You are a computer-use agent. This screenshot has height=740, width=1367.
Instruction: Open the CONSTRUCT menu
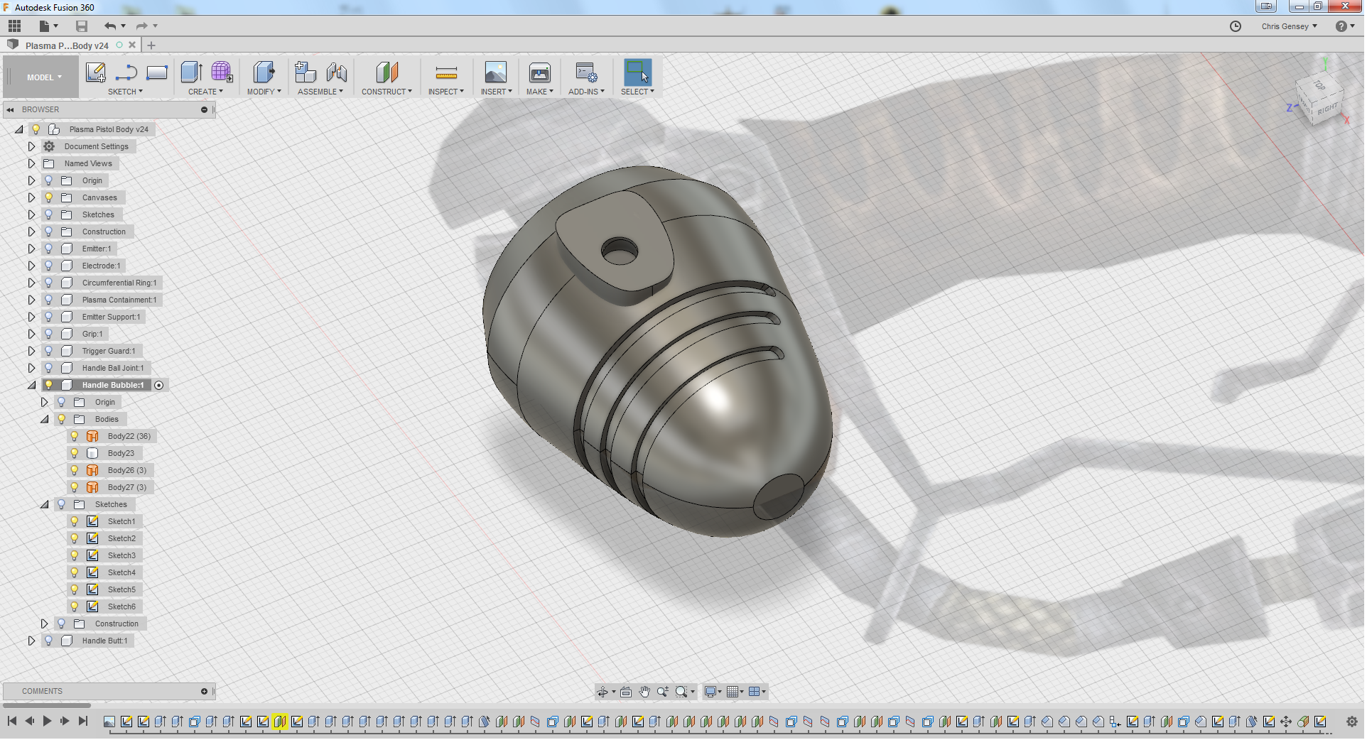pyautogui.click(x=386, y=92)
